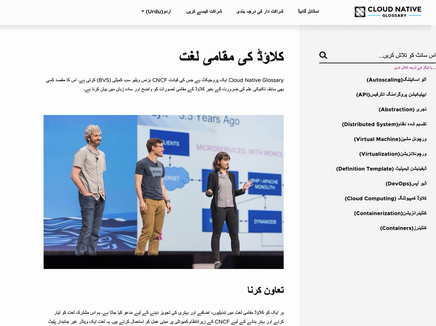Open the Virtualization glossary entry
The image size is (436, 326).
393,154
